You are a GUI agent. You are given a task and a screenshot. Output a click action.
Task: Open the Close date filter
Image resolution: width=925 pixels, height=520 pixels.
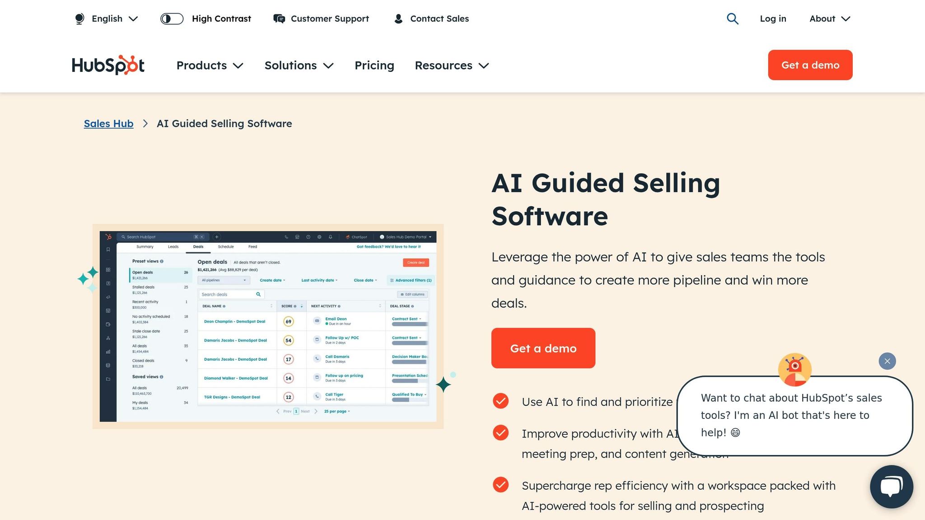365,280
